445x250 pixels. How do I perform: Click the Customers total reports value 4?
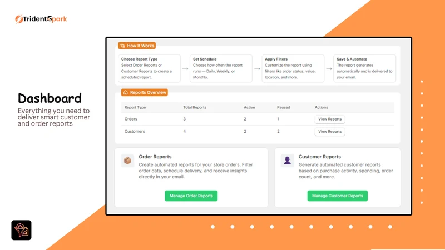point(185,132)
